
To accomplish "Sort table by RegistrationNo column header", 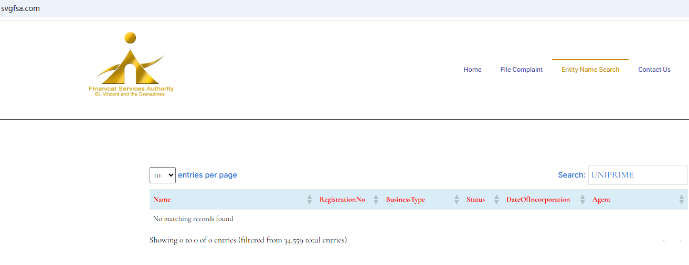I will pyautogui.click(x=342, y=200).
